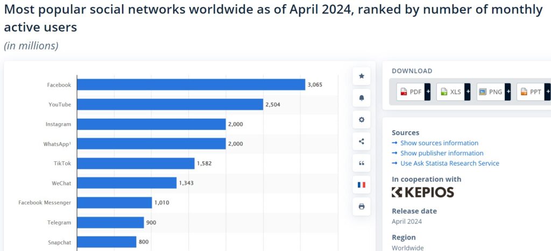The width and height of the screenshot is (551, 251).
Task: Click the 'Instagram' axis label
Action: pos(58,124)
